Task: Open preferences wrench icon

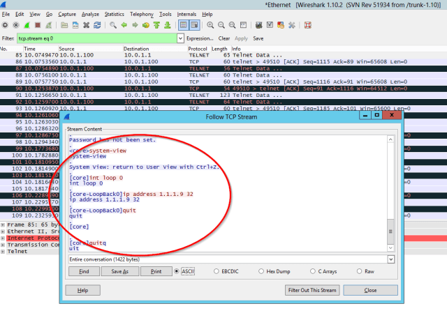Action: coord(292,25)
